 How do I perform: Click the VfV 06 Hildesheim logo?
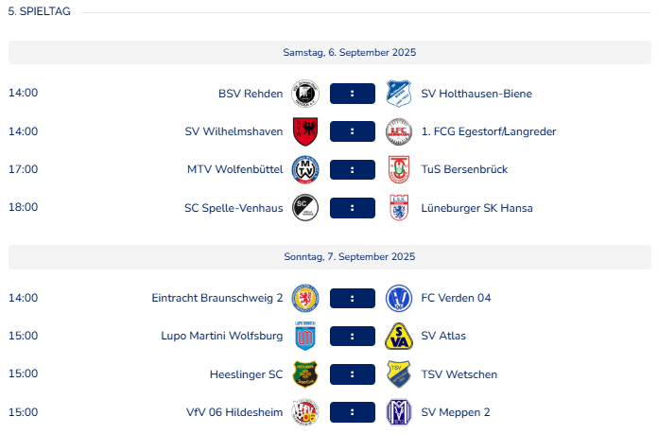click(x=305, y=412)
